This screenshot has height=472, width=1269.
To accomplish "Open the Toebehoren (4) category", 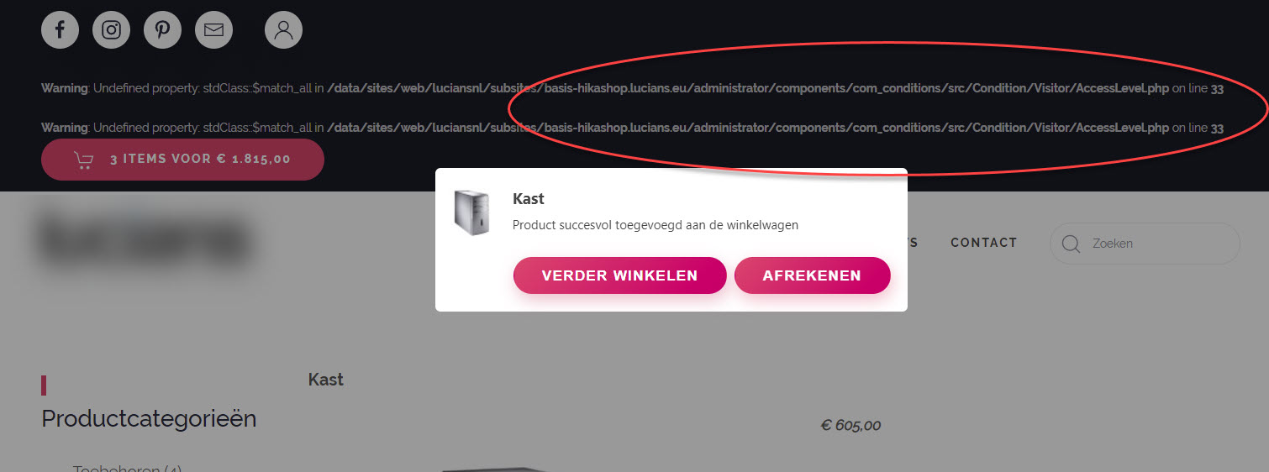I will click(x=127, y=467).
